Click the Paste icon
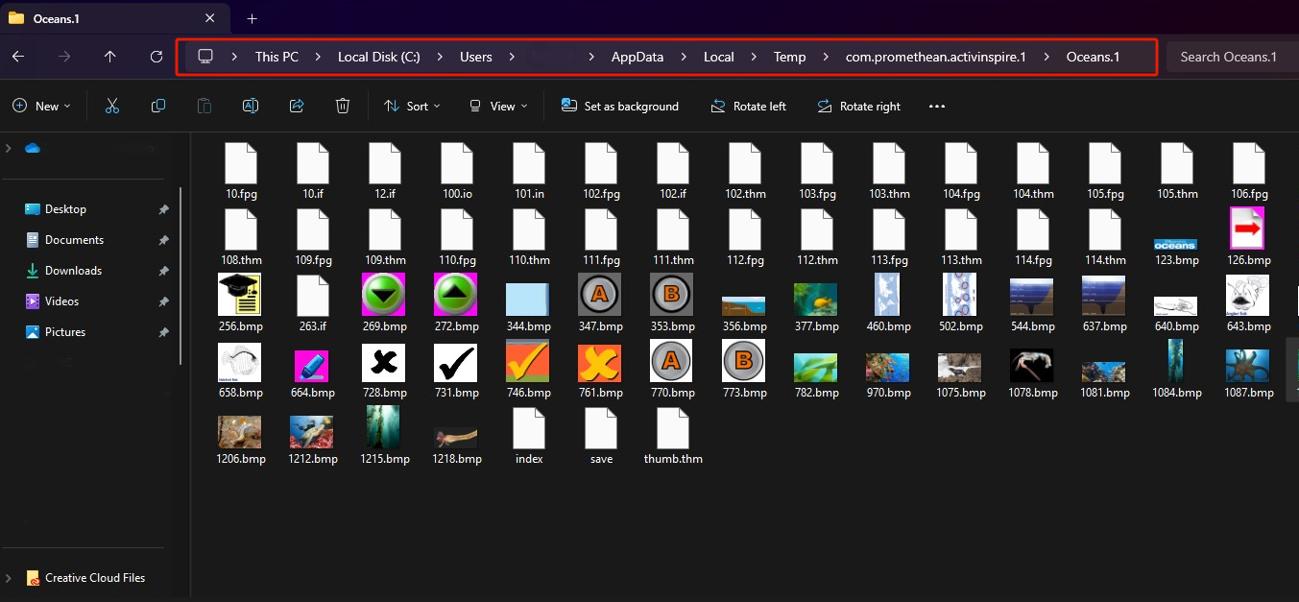The height and width of the screenshot is (602, 1299). coord(204,106)
